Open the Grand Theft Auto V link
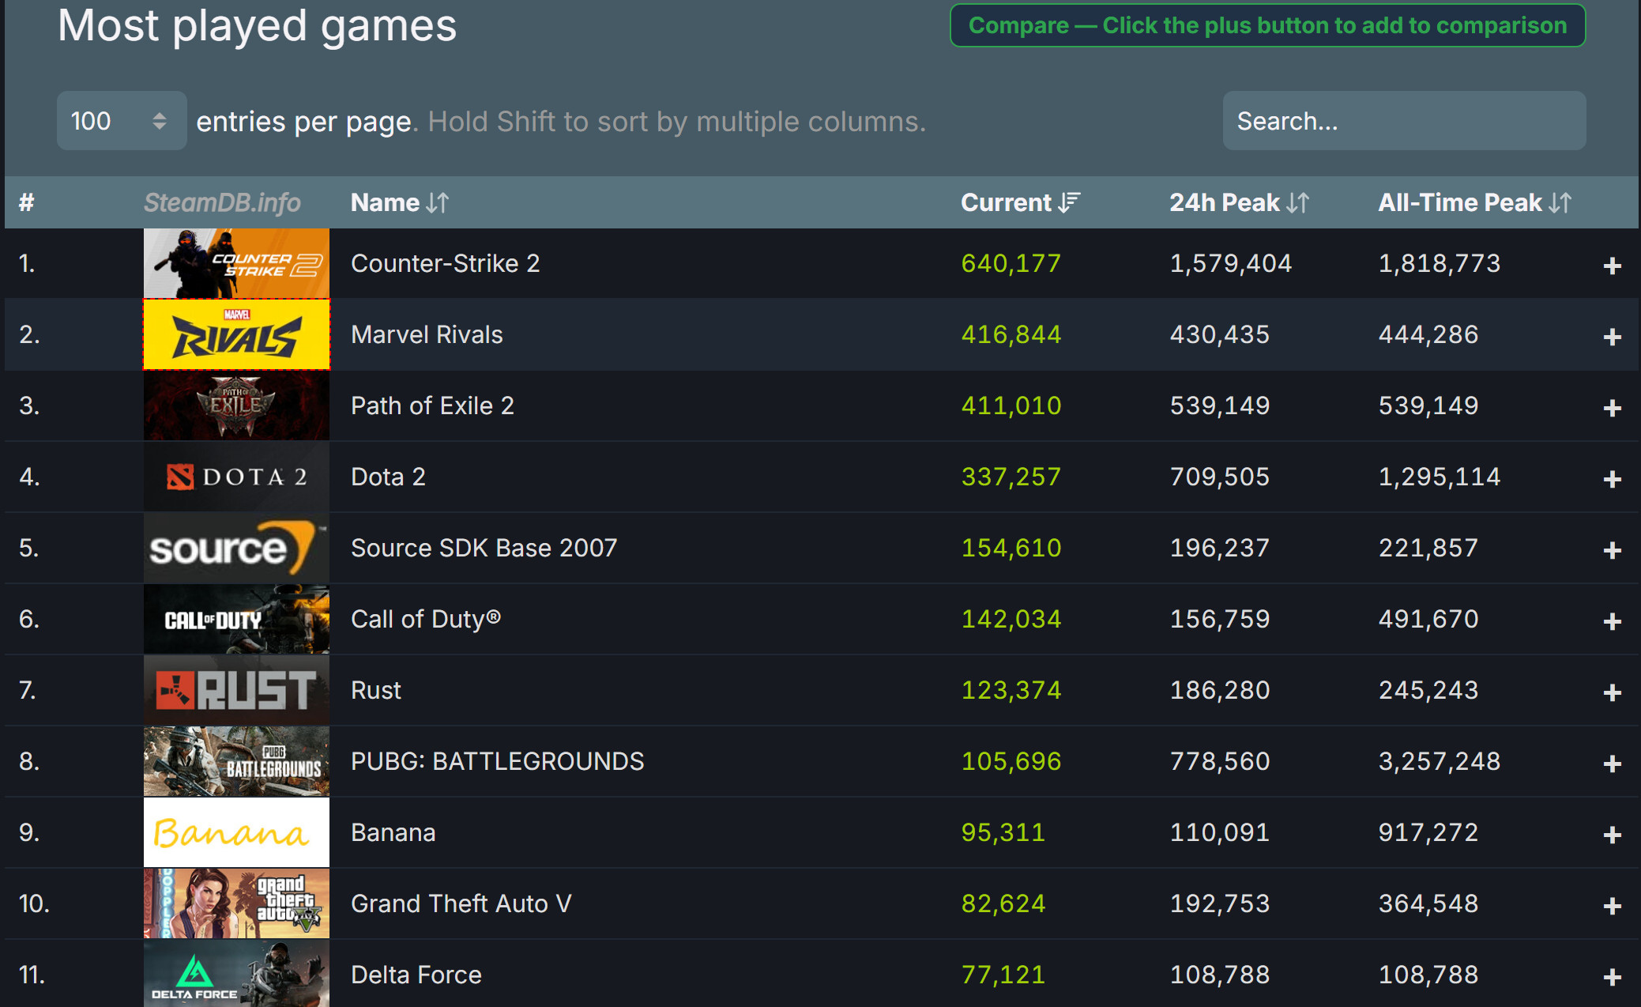The width and height of the screenshot is (1641, 1007). tap(461, 903)
